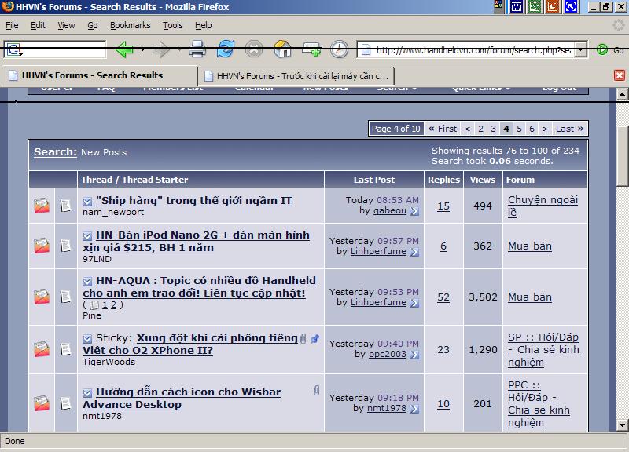Click first-new-post icon before "Ship hàng" thread
Image resolution: width=629 pixels, height=452 pixels.
[x=87, y=201]
